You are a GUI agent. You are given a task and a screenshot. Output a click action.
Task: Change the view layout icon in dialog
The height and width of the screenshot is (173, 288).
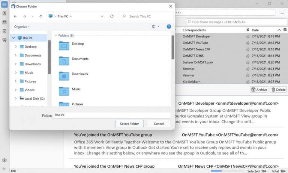[153, 27]
